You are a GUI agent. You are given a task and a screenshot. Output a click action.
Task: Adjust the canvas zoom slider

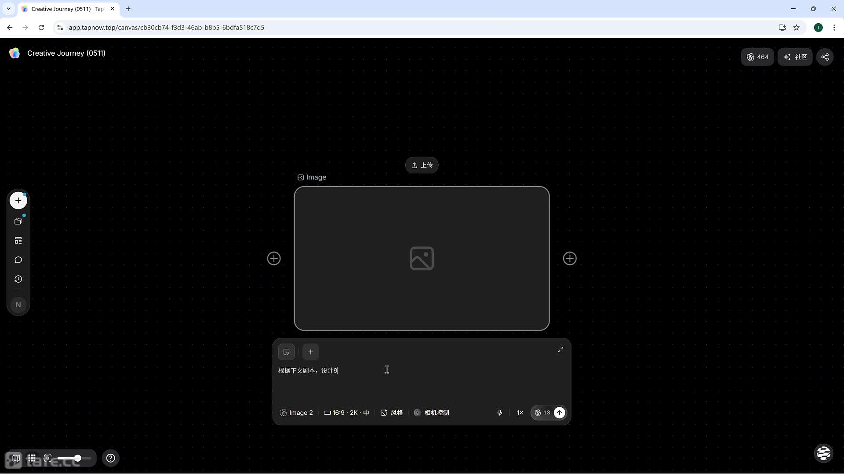click(74, 458)
